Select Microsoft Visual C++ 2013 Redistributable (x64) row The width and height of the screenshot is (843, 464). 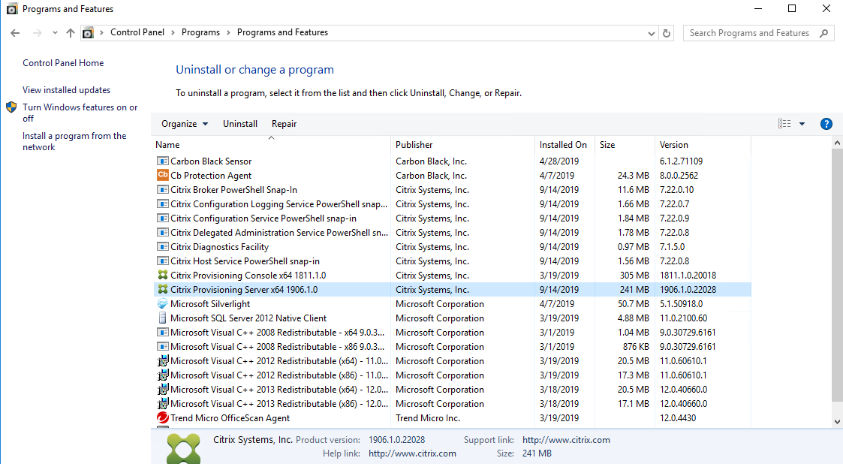tap(452, 389)
